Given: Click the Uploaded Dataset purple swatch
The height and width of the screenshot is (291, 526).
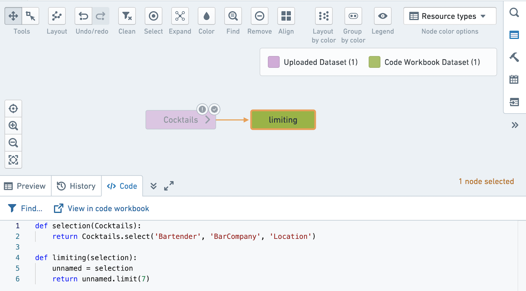Looking at the screenshot, I should tap(274, 62).
